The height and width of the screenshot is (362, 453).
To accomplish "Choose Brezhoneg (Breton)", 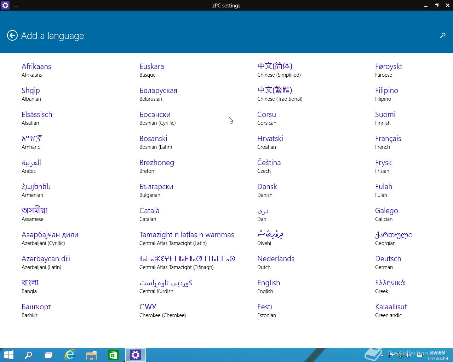I will click(157, 166).
